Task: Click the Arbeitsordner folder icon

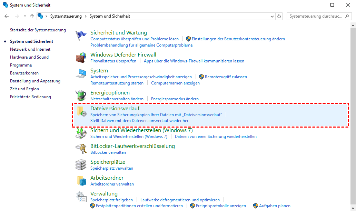Action: (x=81, y=180)
